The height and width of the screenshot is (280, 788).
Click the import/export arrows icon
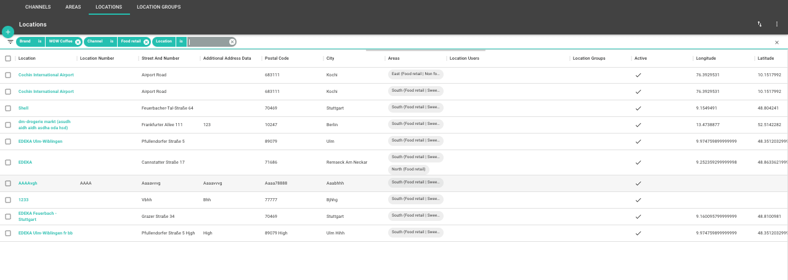(x=760, y=24)
